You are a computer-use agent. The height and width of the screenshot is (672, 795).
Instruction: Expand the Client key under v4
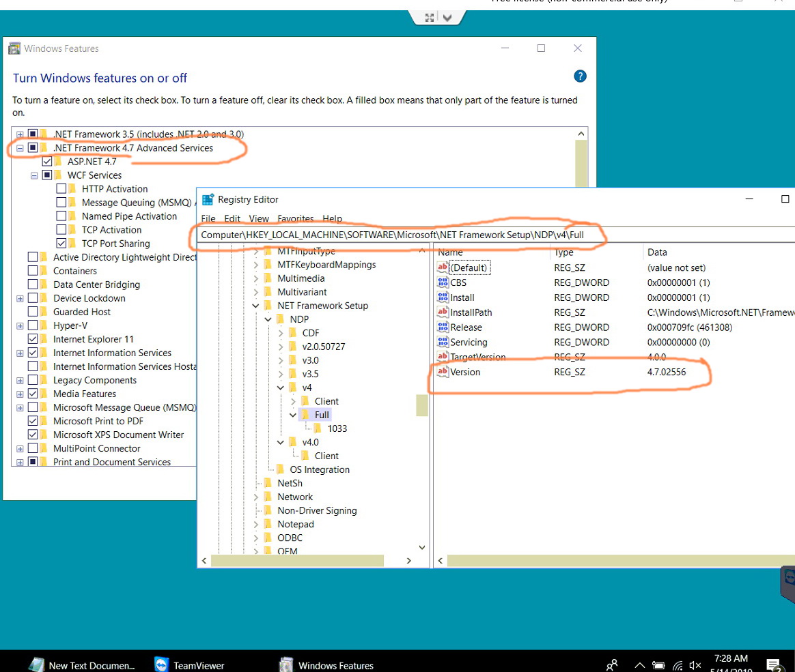[293, 401]
